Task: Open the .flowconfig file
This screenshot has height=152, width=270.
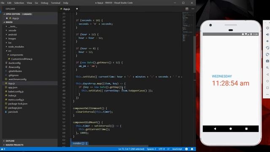Action: click(14, 67)
